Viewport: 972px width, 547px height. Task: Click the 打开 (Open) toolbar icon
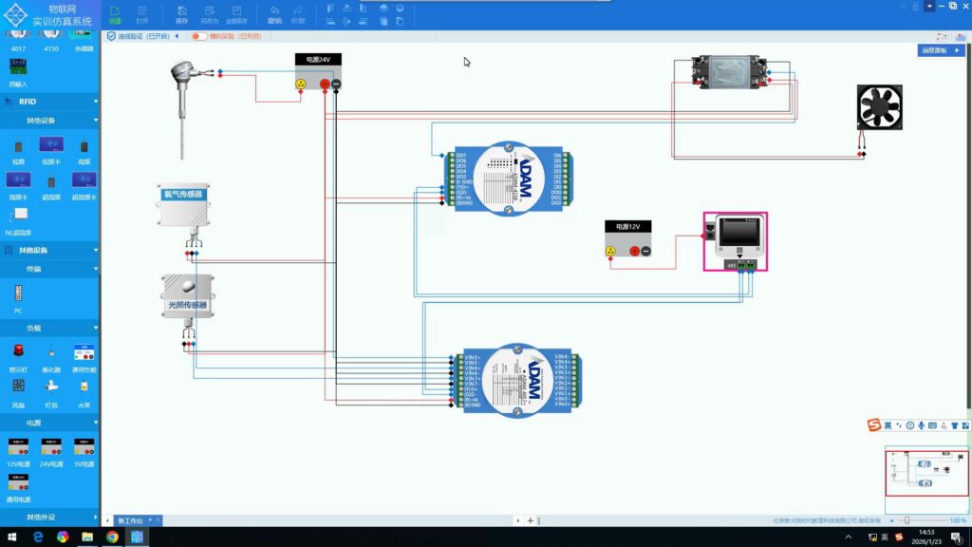pos(142,12)
